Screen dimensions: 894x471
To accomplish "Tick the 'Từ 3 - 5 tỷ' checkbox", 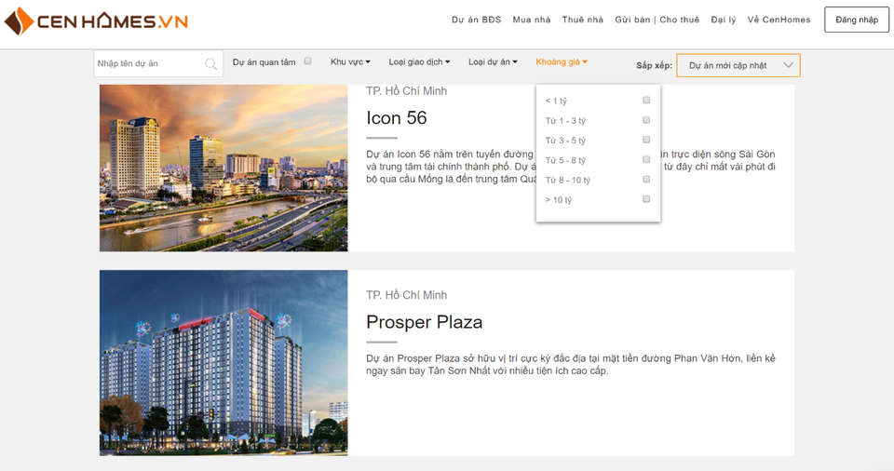I will 646,140.
